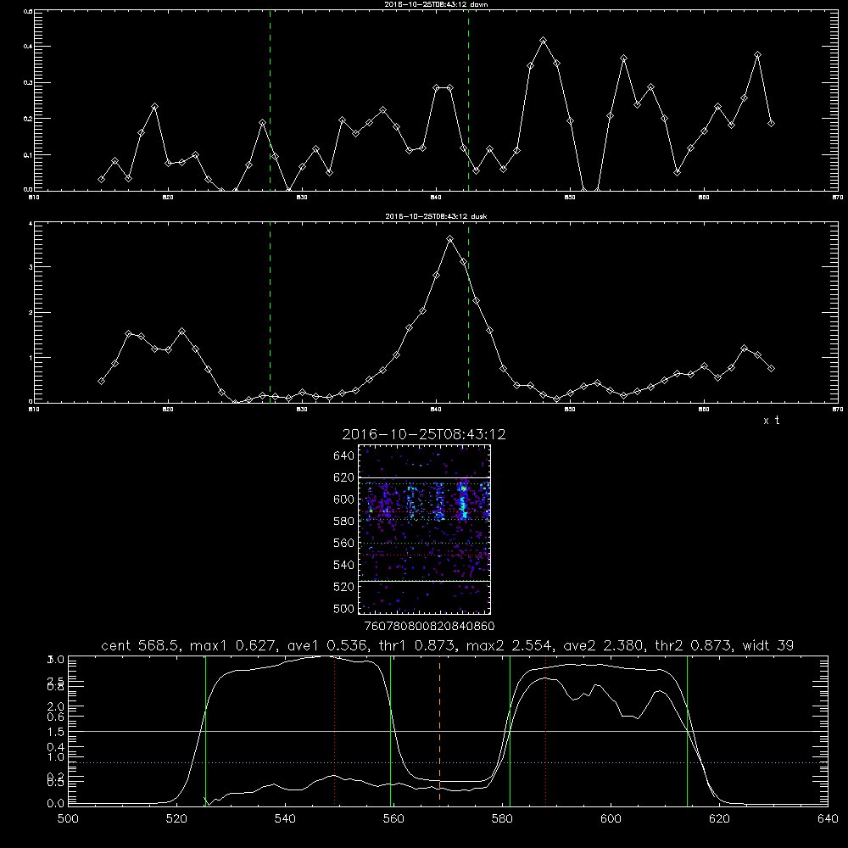Click the rightmost green vertical line in bottom plot
The image size is (848, 848).
point(687,730)
